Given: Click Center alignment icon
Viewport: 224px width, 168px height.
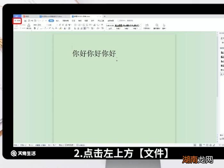Looking at the screenshot, I should click(x=78, y=28).
